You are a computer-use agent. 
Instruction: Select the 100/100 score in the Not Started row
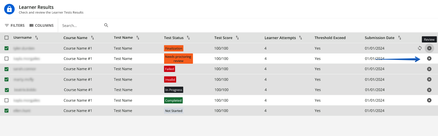(221, 111)
